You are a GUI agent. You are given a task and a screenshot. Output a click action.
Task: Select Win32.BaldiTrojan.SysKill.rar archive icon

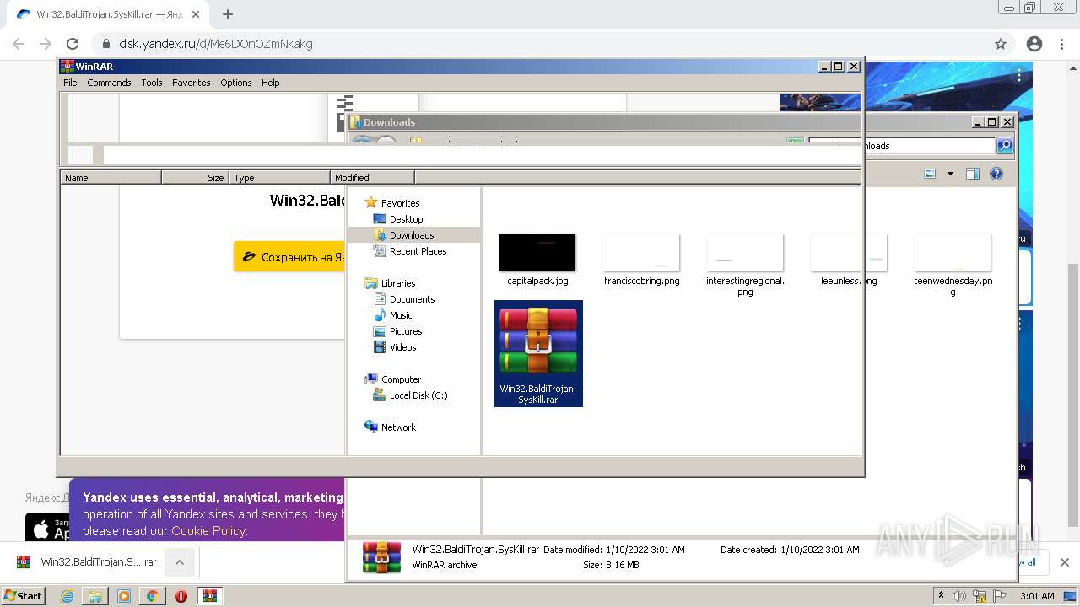[538, 353]
